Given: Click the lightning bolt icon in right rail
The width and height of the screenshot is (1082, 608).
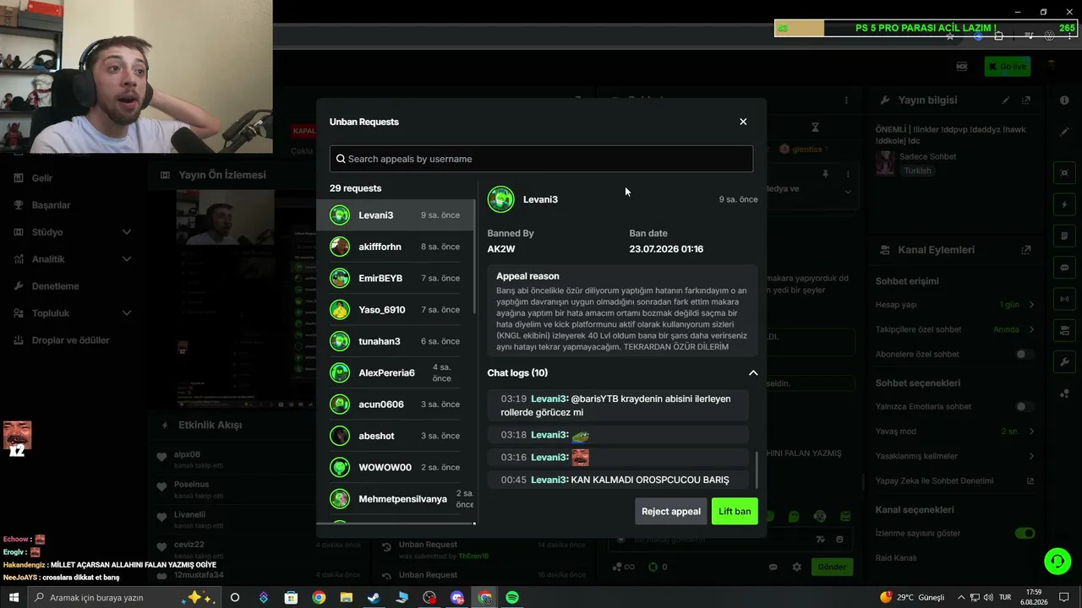Looking at the screenshot, I should (1064, 205).
